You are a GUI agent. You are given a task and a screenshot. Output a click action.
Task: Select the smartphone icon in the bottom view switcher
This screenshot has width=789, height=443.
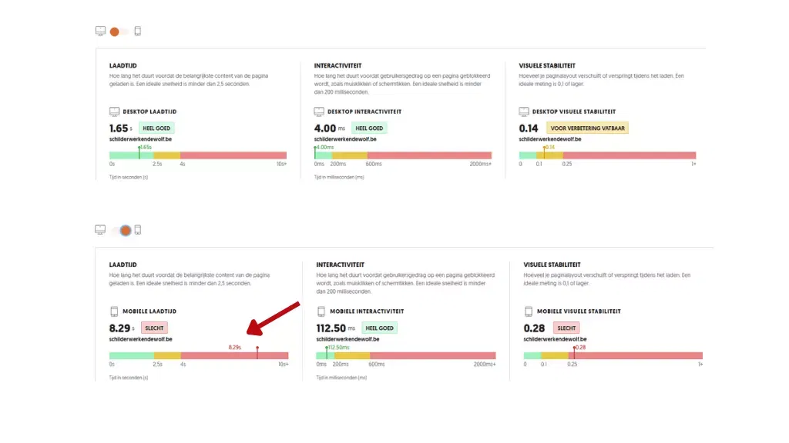(x=138, y=229)
